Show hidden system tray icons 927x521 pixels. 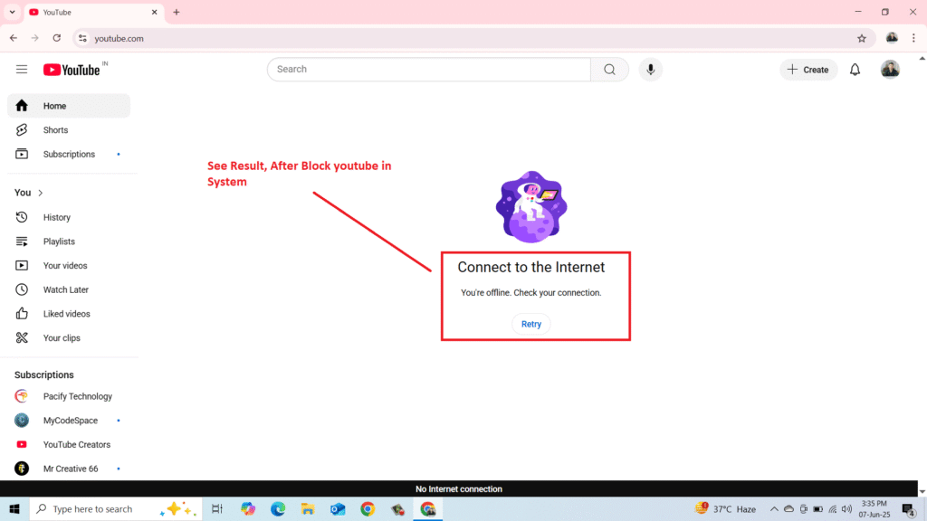point(774,508)
